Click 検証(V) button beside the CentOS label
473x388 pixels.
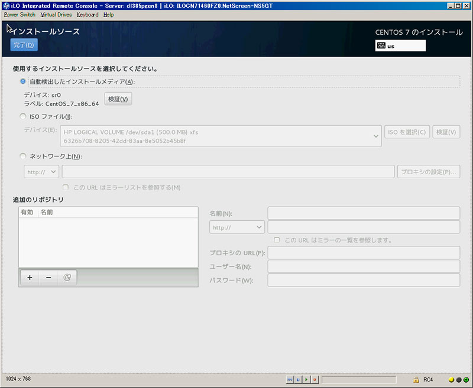(x=118, y=99)
